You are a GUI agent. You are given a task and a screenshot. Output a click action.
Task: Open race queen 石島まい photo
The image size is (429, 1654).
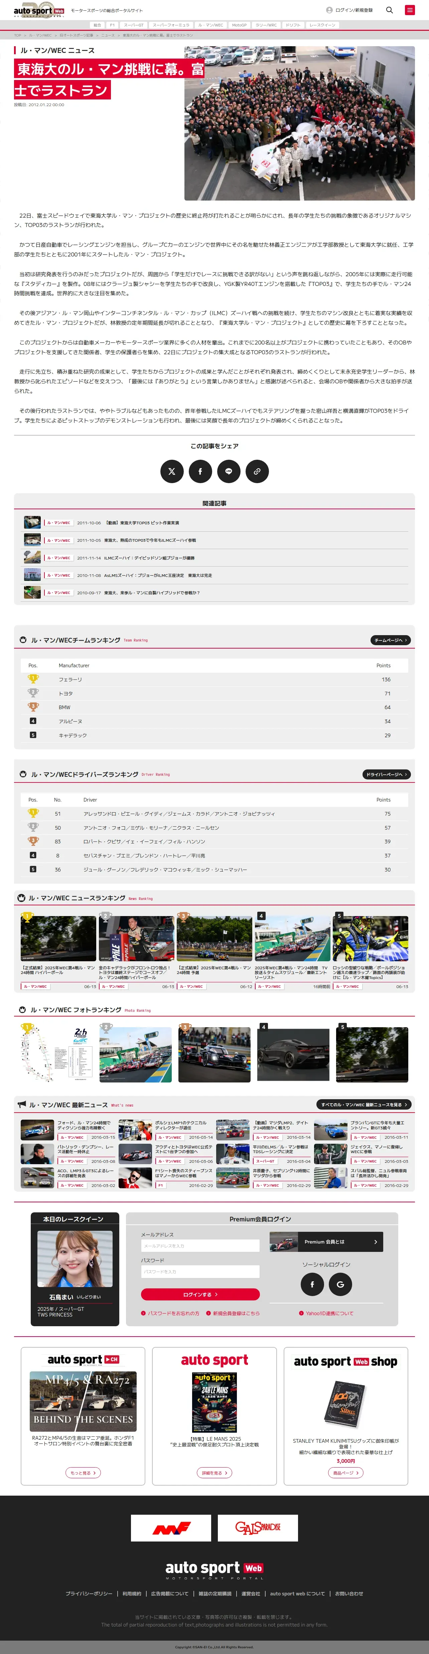(x=74, y=1259)
